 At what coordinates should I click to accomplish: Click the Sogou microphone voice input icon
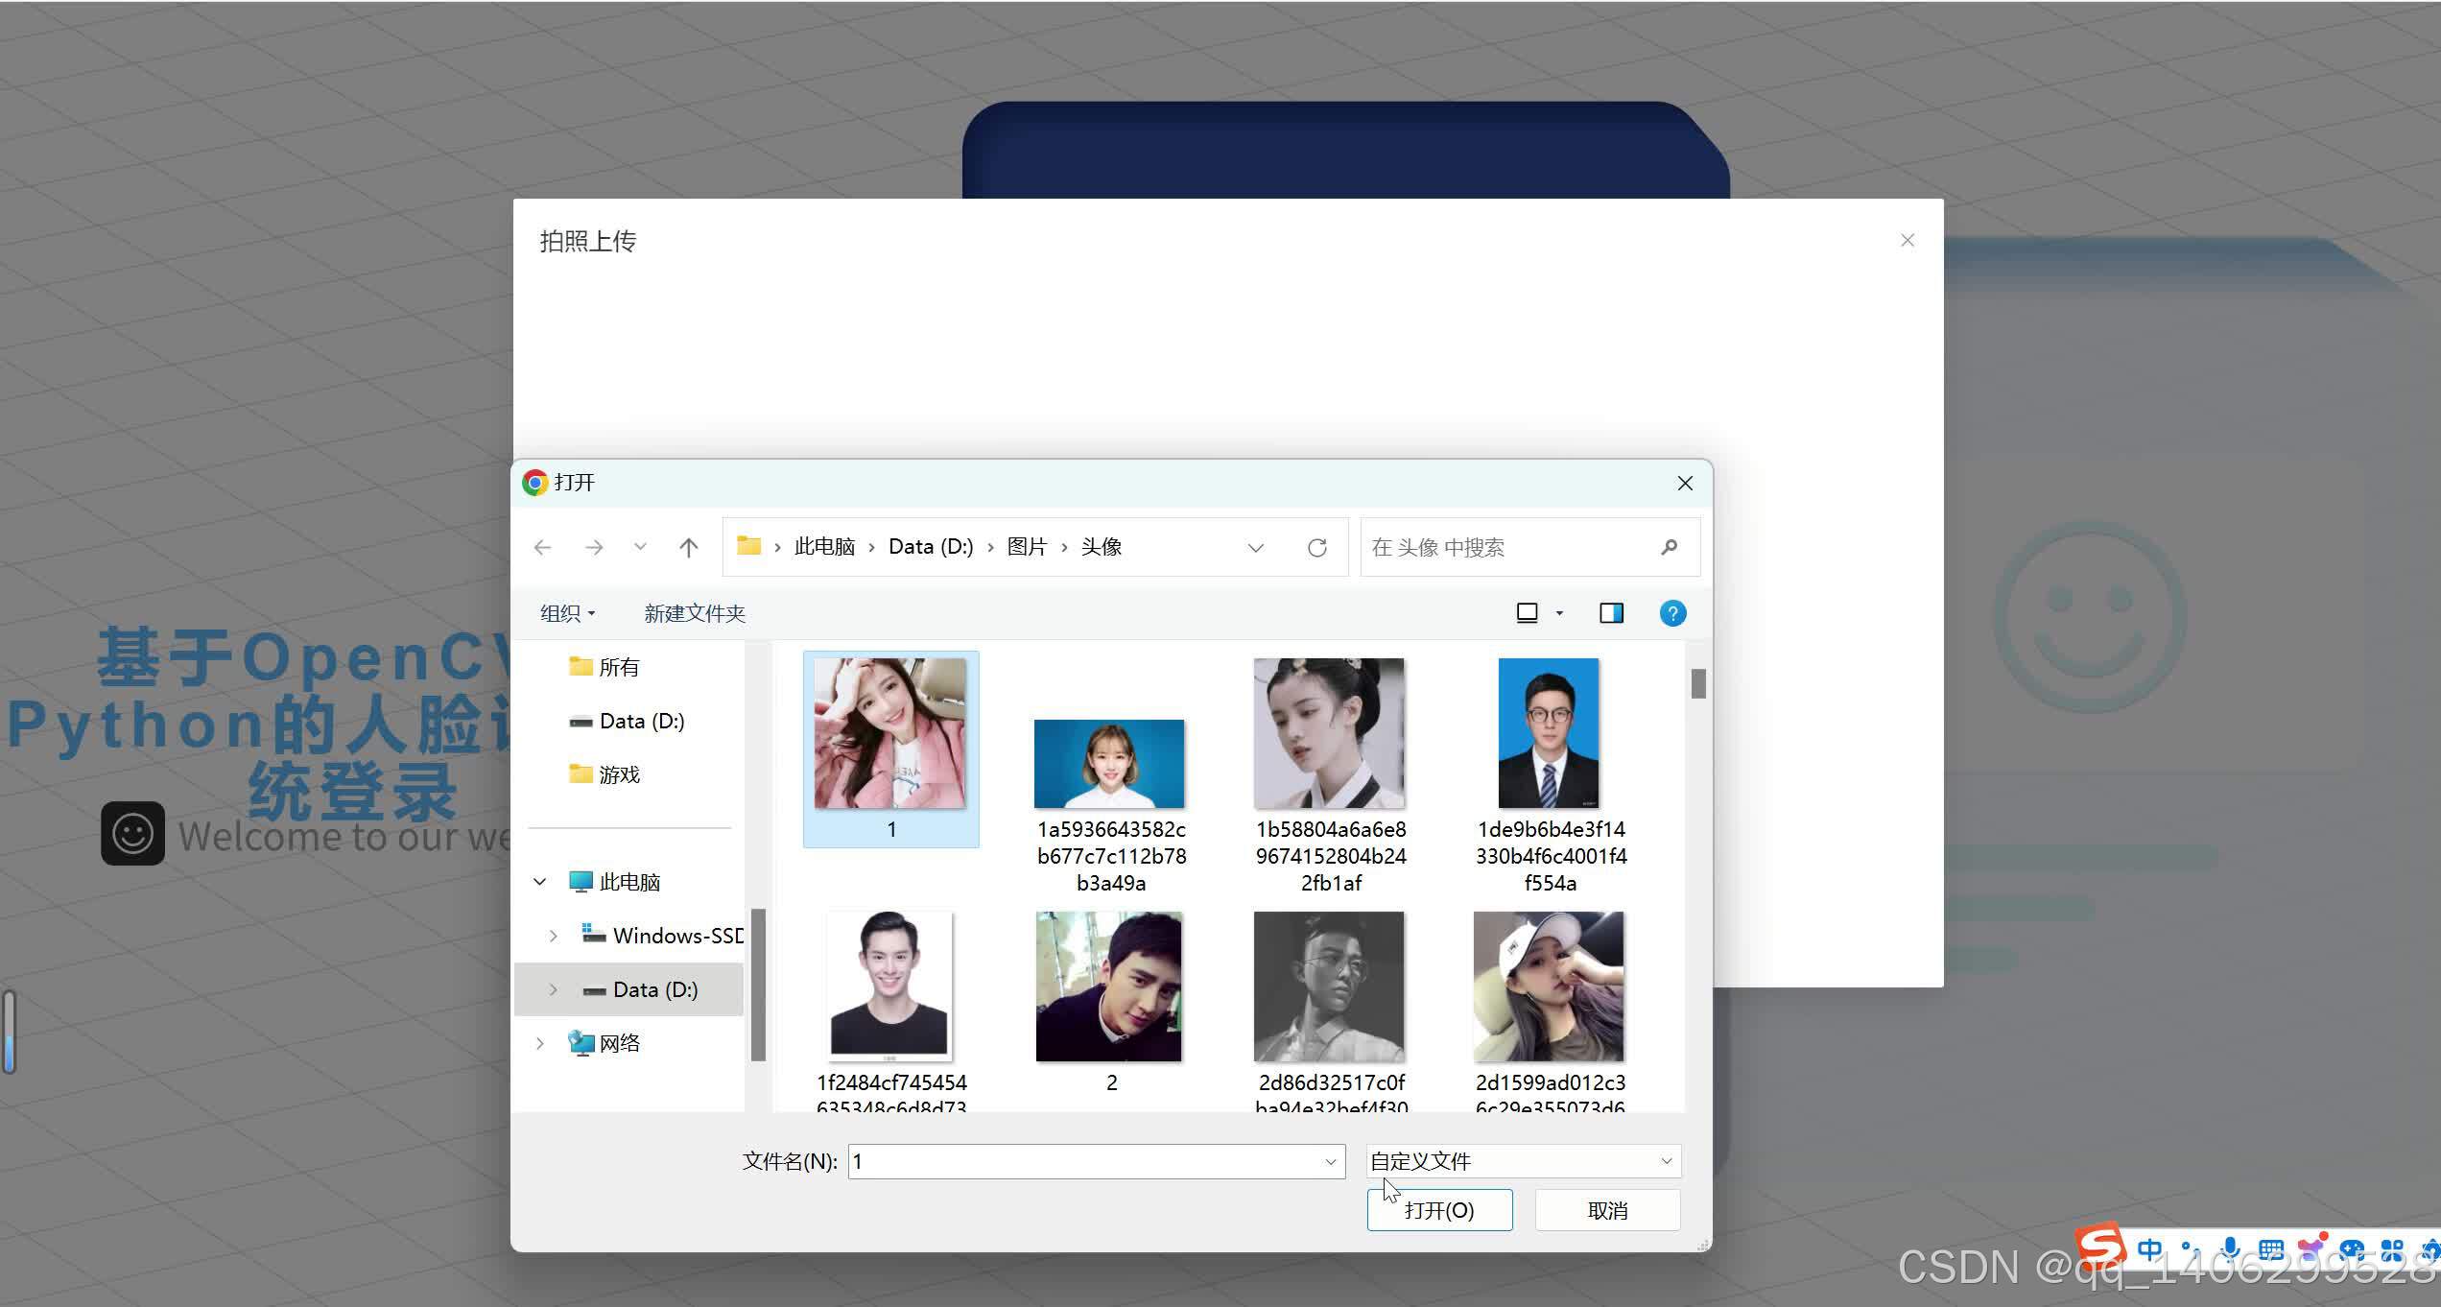2230,1249
